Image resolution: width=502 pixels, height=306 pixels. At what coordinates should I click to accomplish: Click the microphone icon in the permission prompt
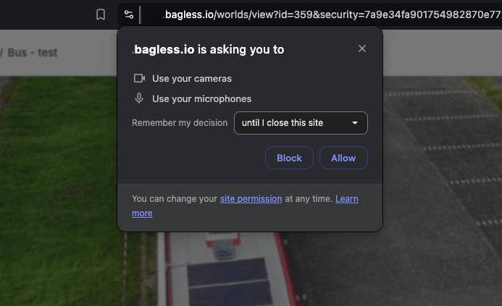(139, 98)
